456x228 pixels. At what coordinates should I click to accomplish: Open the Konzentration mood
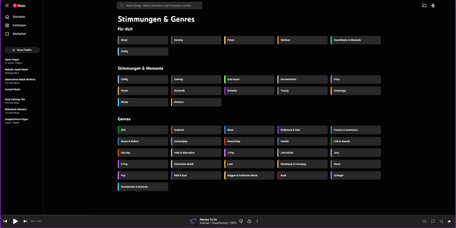[303, 79]
